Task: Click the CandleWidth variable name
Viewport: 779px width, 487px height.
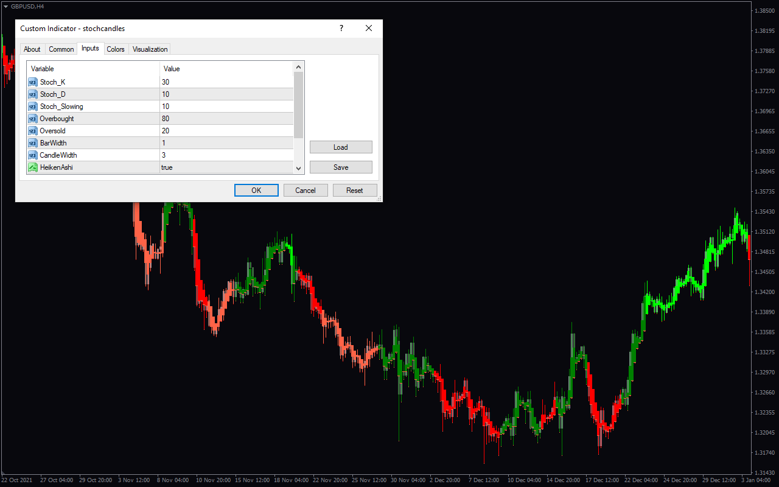Action: pyautogui.click(x=58, y=155)
